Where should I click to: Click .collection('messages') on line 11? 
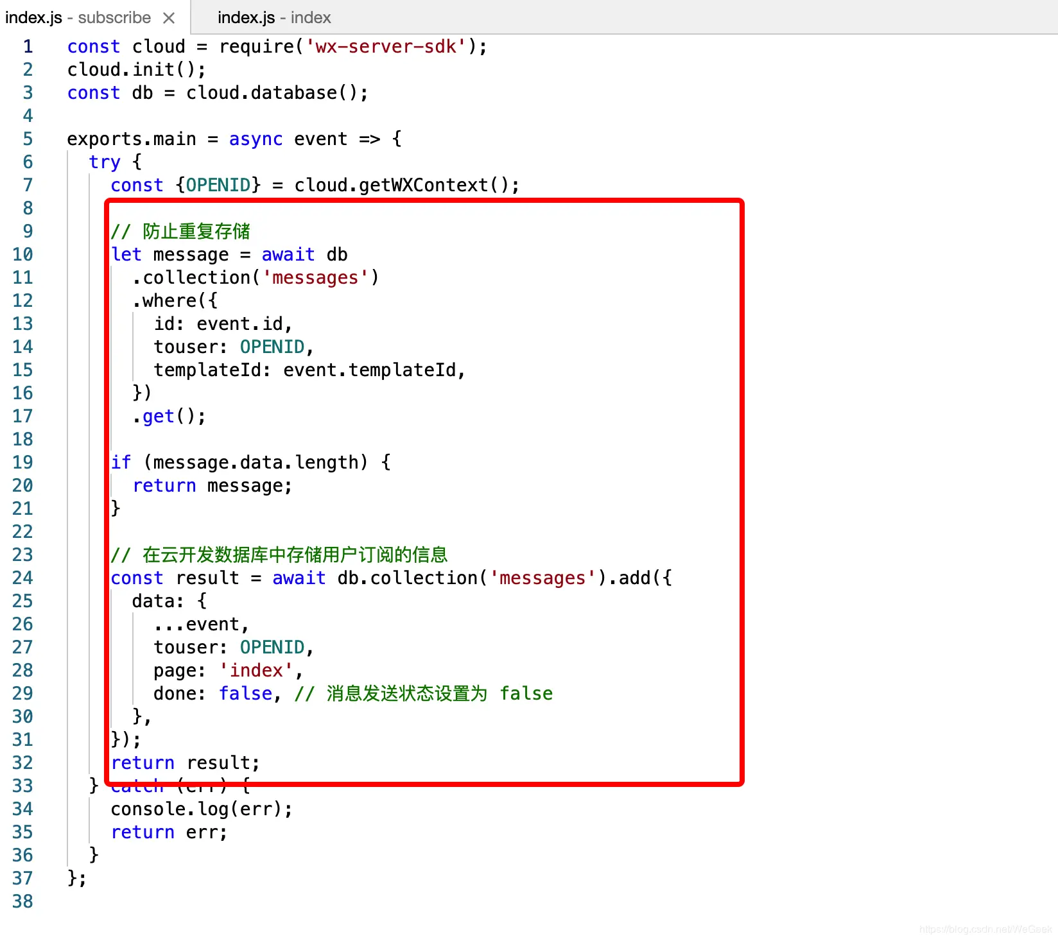(256, 278)
